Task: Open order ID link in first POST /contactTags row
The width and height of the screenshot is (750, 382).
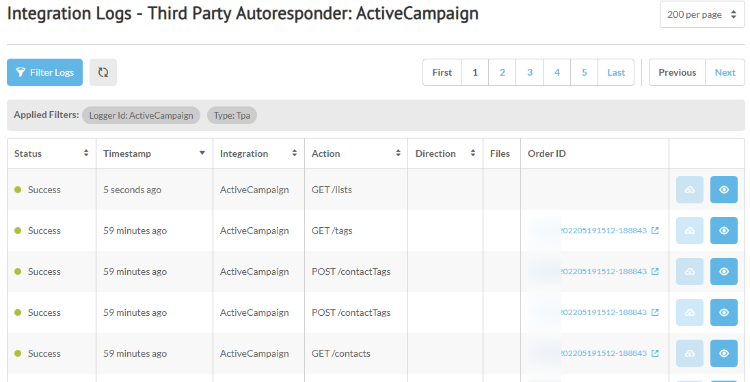Action: click(603, 271)
